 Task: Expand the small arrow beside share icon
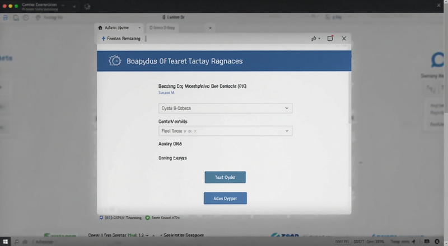tap(319, 39)
